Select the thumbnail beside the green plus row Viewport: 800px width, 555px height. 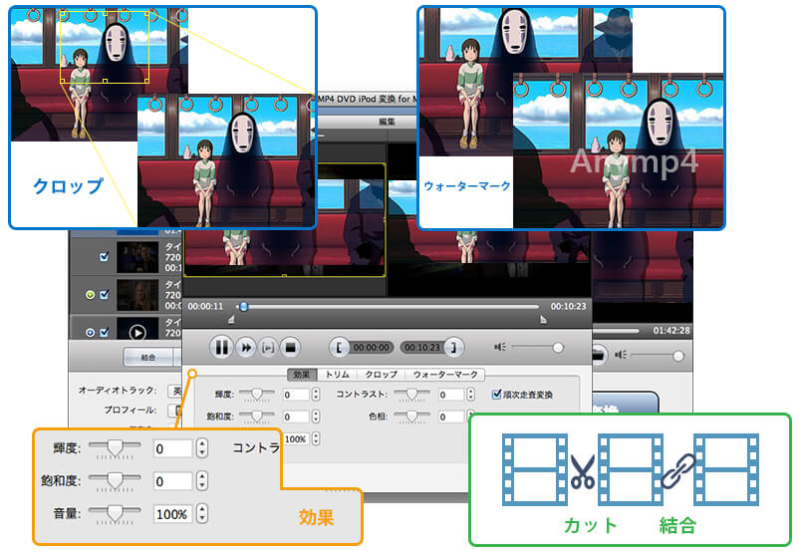pos(137,295)
